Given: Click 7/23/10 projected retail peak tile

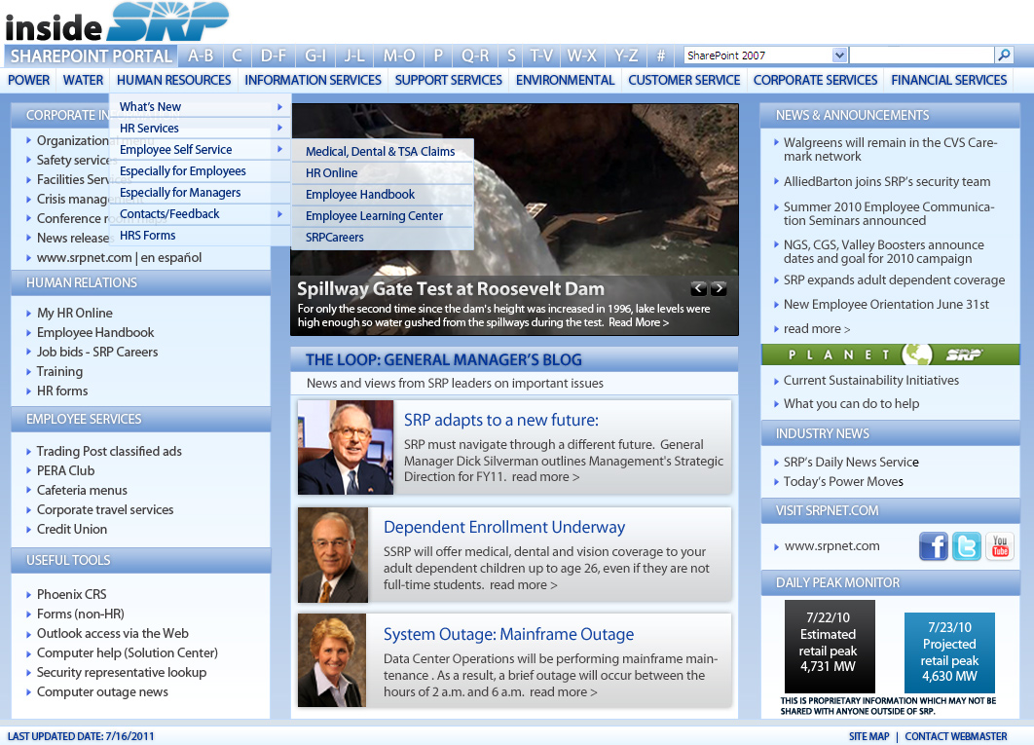Looking at the screenshot, I should 949,652.
